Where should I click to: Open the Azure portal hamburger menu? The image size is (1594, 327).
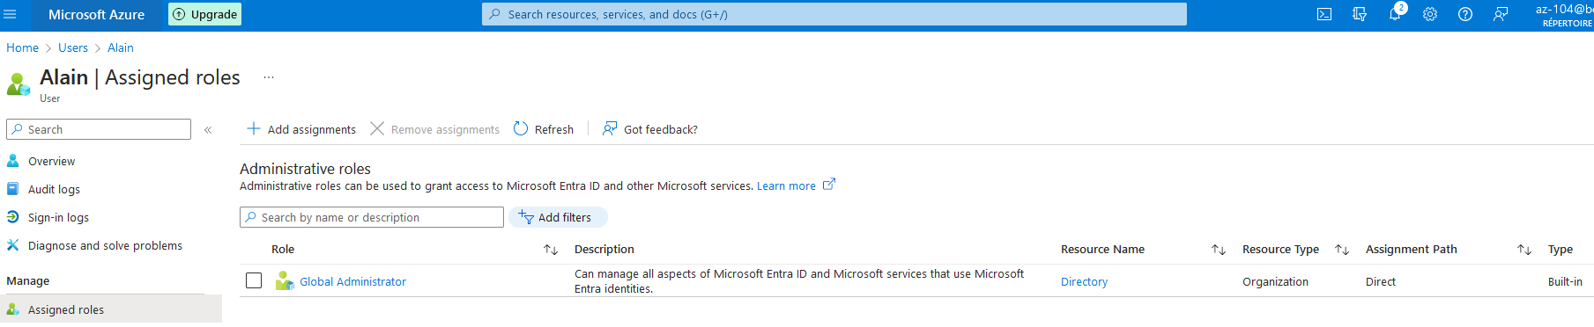point(11,14)
